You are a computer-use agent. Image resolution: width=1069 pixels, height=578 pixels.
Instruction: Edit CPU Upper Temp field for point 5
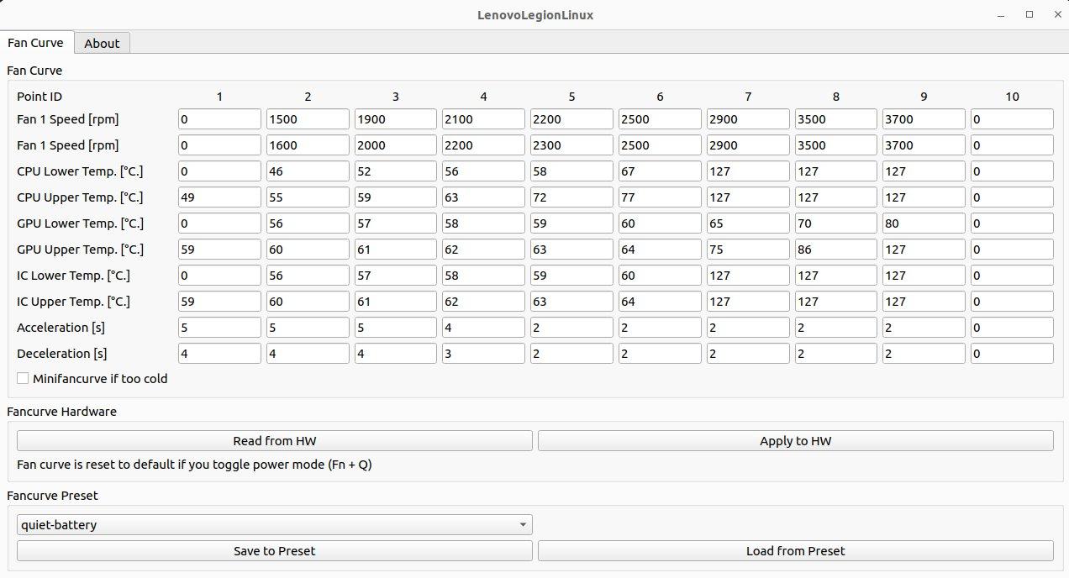572,197
